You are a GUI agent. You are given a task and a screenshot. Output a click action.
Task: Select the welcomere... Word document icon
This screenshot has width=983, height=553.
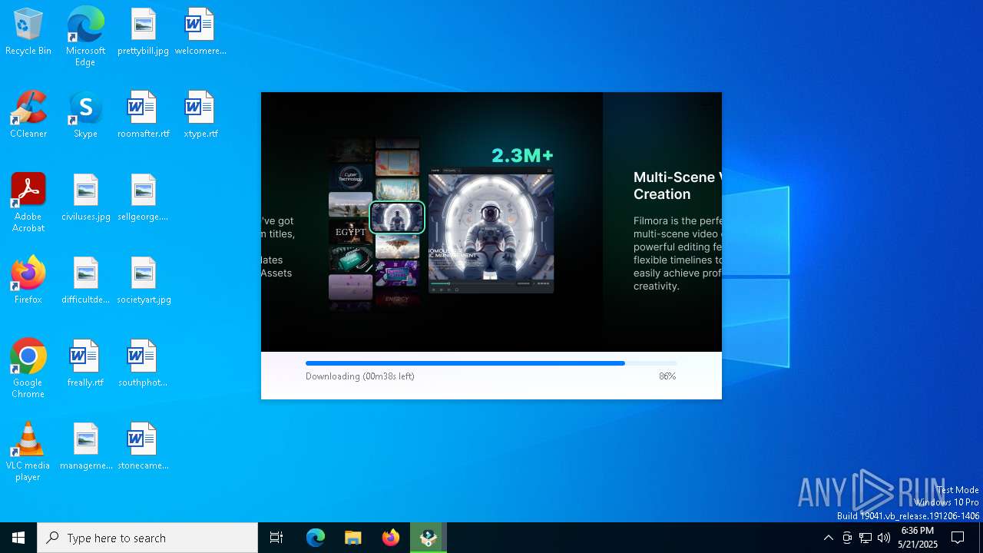pos(200,32)
